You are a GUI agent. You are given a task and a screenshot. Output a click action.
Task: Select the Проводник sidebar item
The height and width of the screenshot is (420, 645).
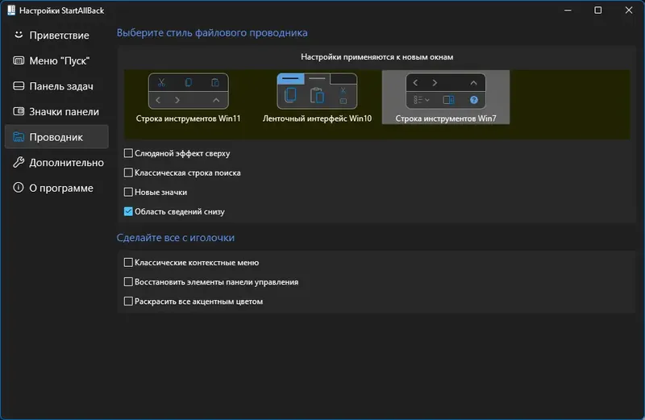[x=56, y=137]
